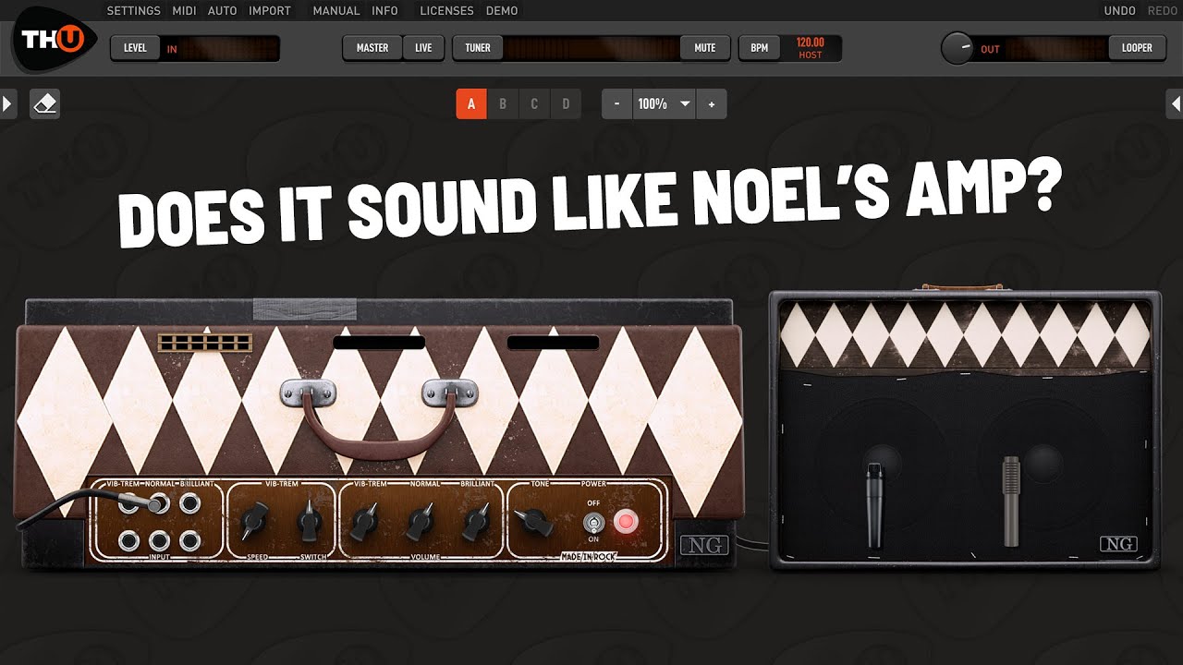
Task: Click the LEVEL button
Action: tap(135, 48)
